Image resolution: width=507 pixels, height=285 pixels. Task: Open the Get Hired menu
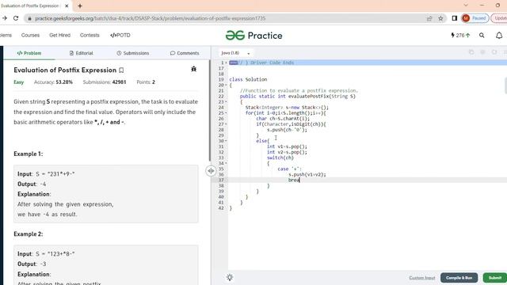click(60, 35)
